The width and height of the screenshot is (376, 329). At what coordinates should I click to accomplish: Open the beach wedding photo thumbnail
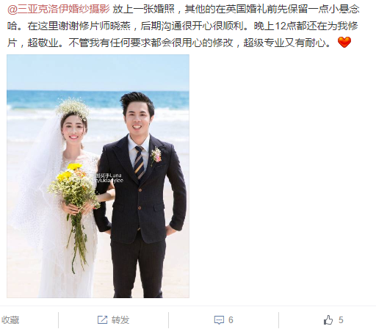(x=98, y=176)
